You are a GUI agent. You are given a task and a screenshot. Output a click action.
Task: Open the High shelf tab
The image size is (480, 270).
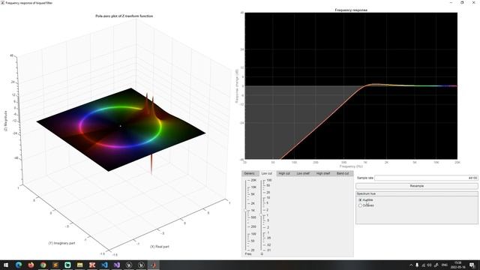pyautogui.click(x=323, y=173)
